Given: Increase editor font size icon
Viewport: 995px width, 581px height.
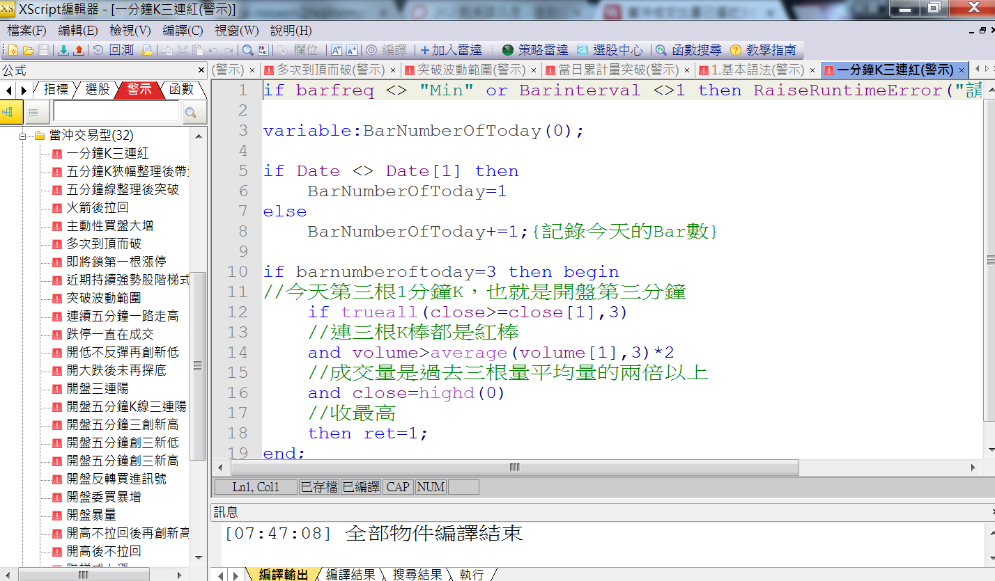Looking at the screenshot, I should 336,50.
